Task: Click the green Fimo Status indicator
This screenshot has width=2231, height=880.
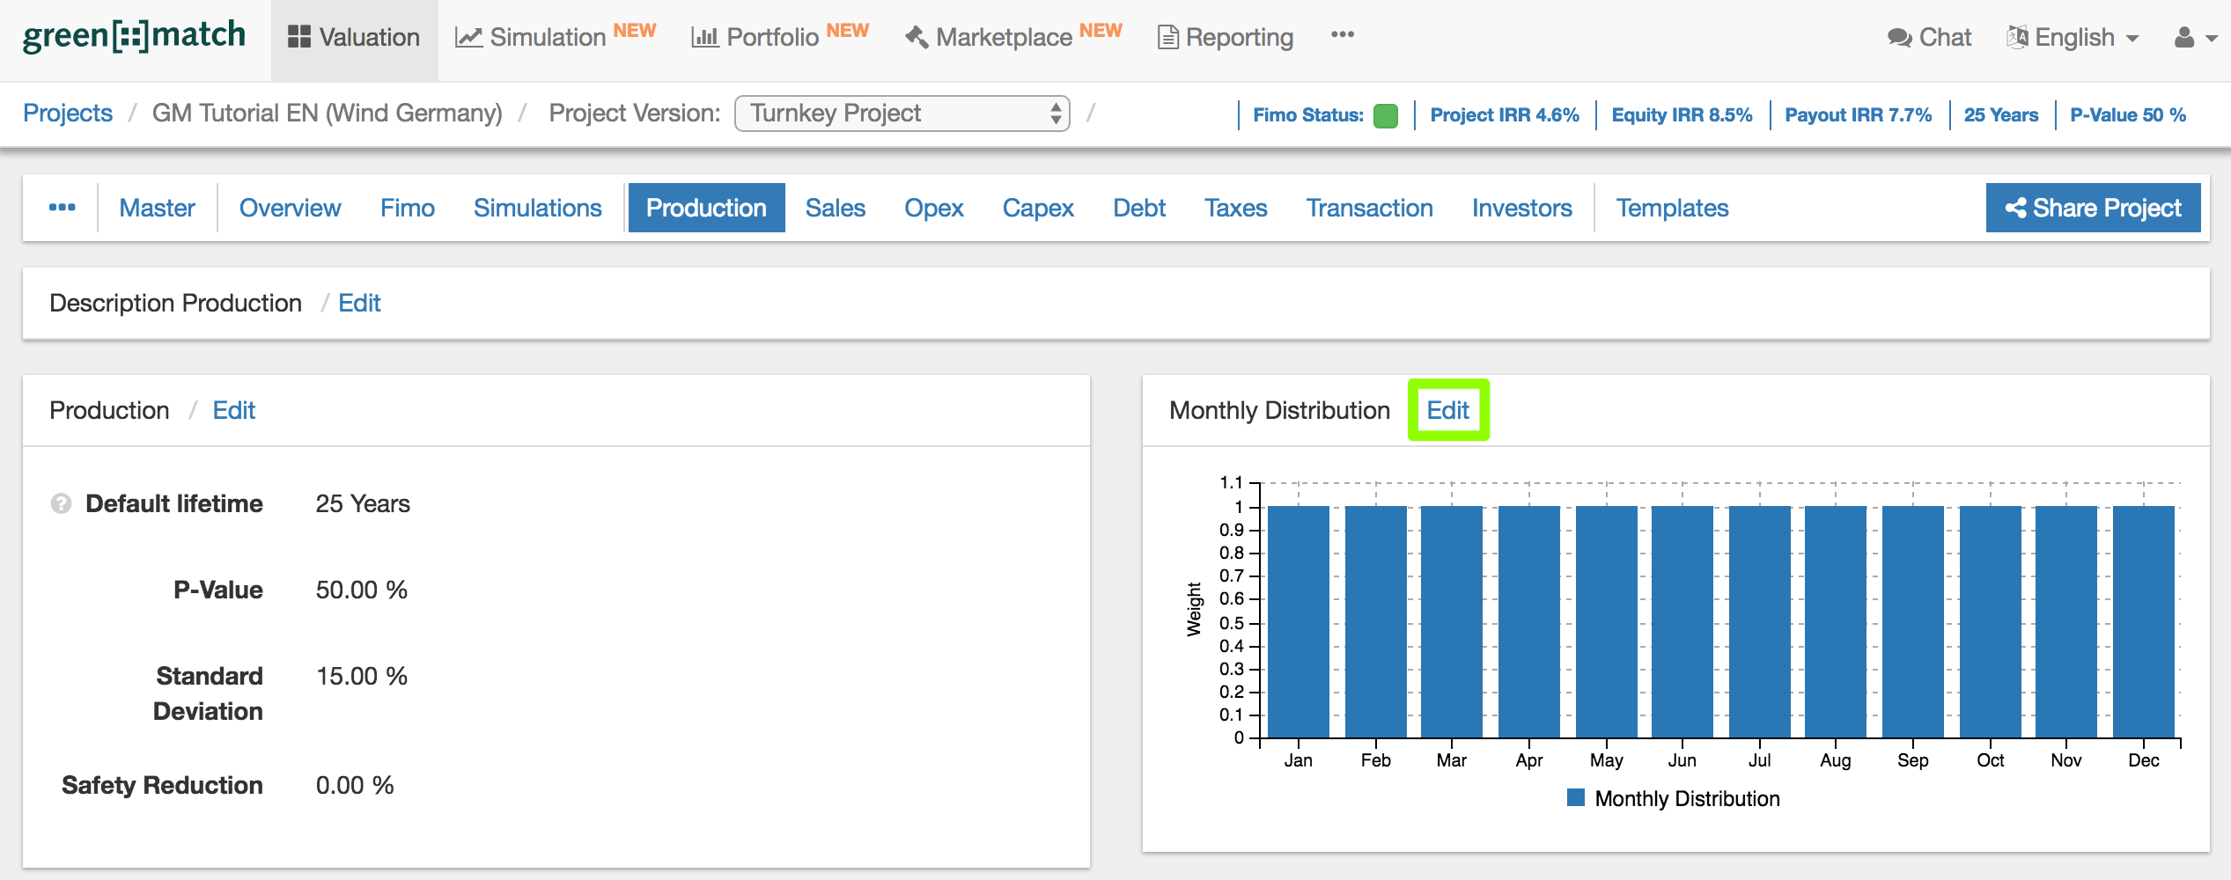Action: click(1385, 115)
